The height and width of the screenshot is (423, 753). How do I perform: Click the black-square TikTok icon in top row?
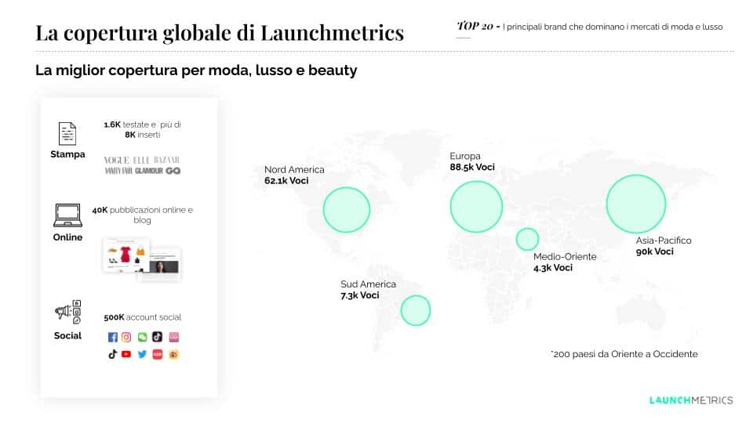point(157,337)
